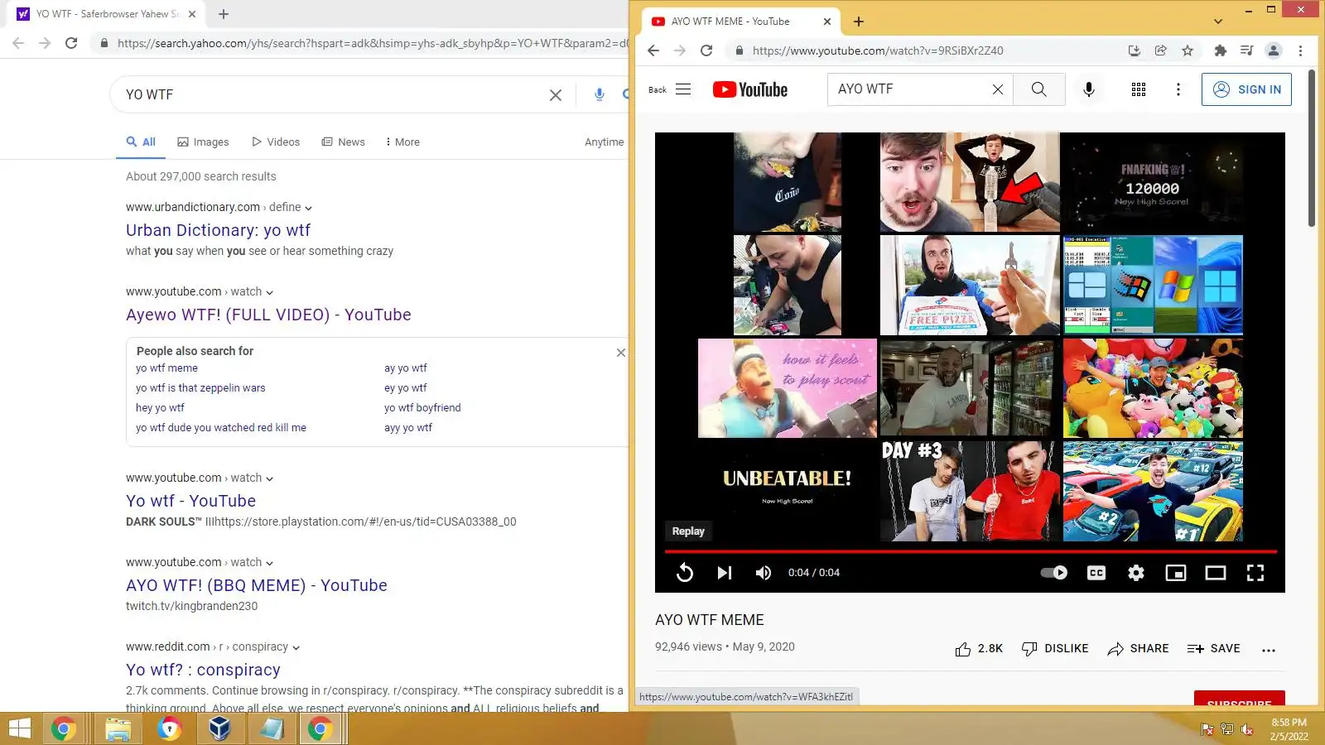Viewport: 1325px width, 745px height.
Task: Open Ayewo WTF! (FULL VIDEO) result
Action: (x=268, y=315)
